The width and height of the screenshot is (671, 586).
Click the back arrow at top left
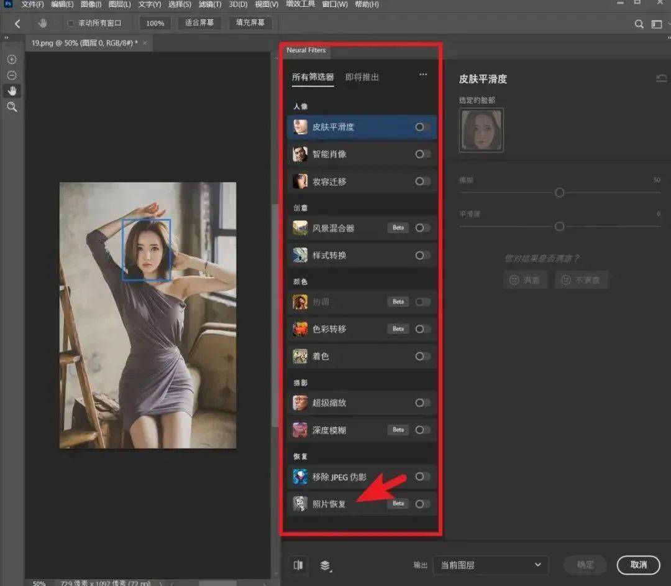coord(17,23)
